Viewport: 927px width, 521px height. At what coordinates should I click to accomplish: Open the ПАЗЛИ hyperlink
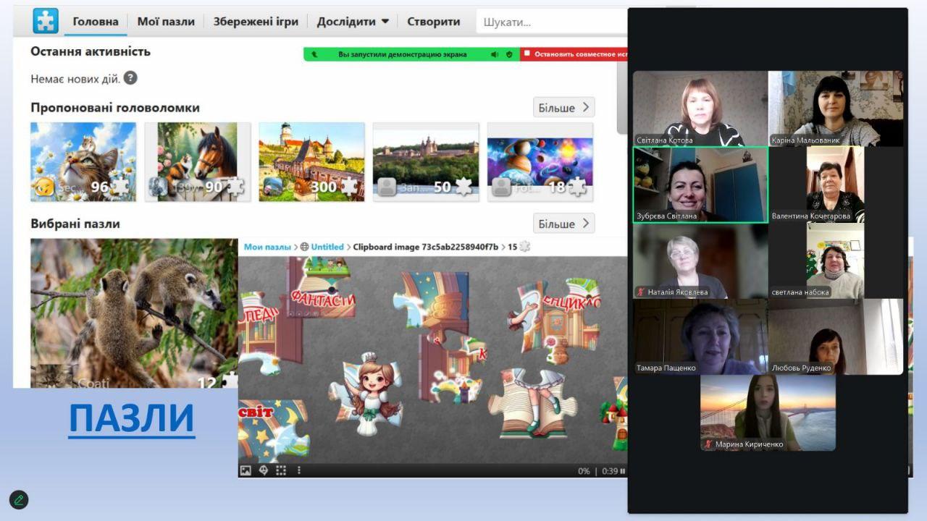(x=132, y=418)
